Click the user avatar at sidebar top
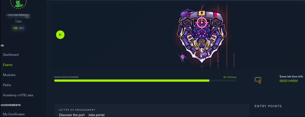The height and width of the screenshot is (117, 305). (19, 4)
